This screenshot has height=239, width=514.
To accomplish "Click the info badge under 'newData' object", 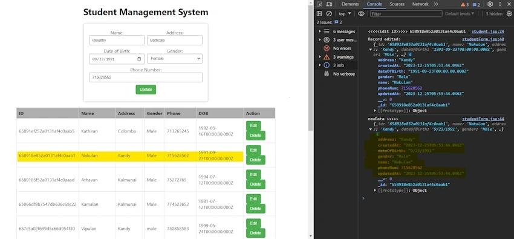I will (377, 134).
